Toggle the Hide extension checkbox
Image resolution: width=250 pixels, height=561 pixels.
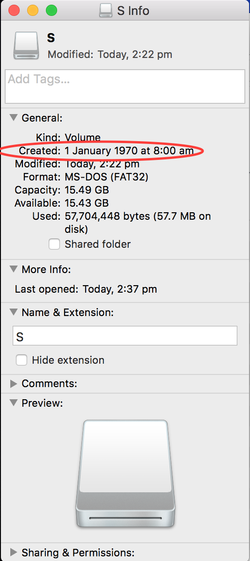point(22,360)
